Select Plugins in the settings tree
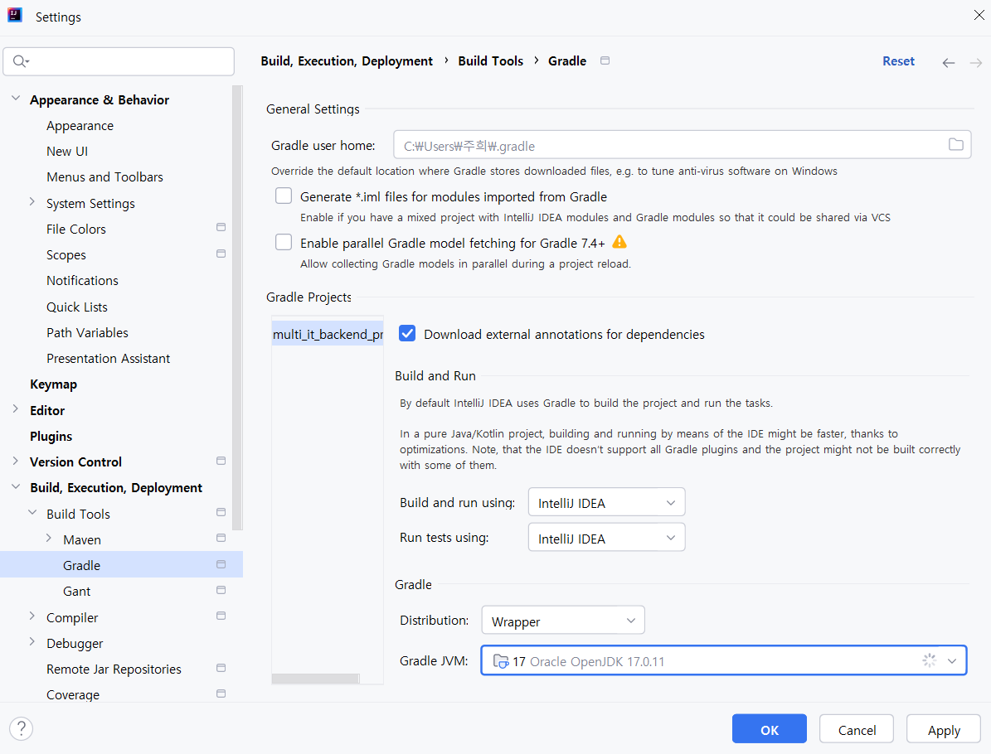991x754 pixels. click(x=51, y=437)
